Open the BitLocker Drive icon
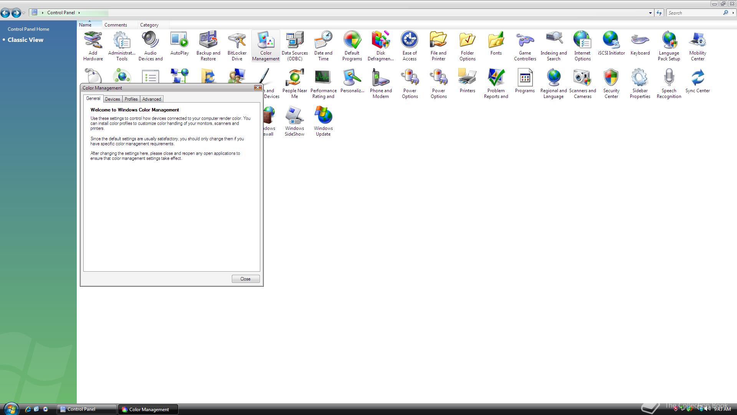This screenshot has width=737, height=415. click(237, 46)
